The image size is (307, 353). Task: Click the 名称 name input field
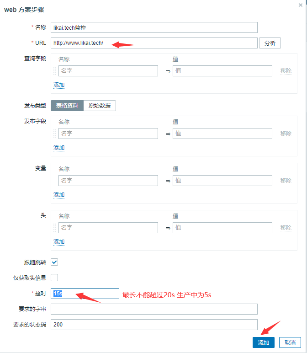154,27
